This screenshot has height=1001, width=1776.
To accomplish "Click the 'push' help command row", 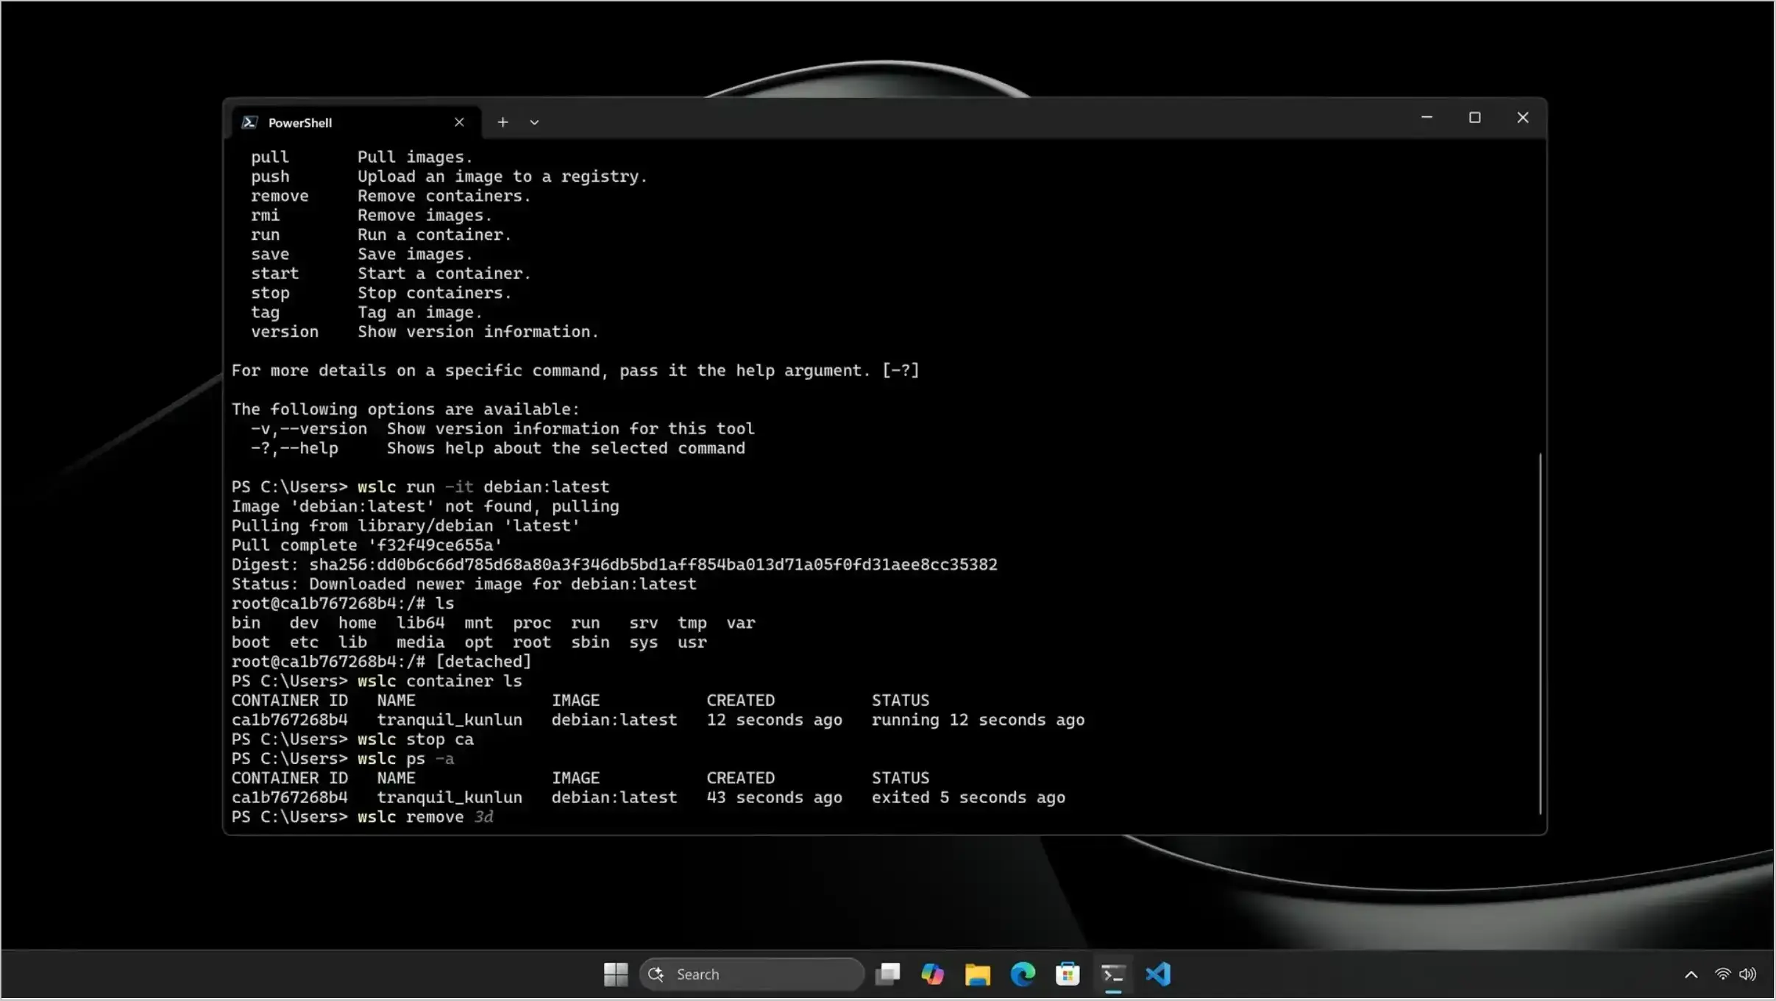I will coord(450,177).
